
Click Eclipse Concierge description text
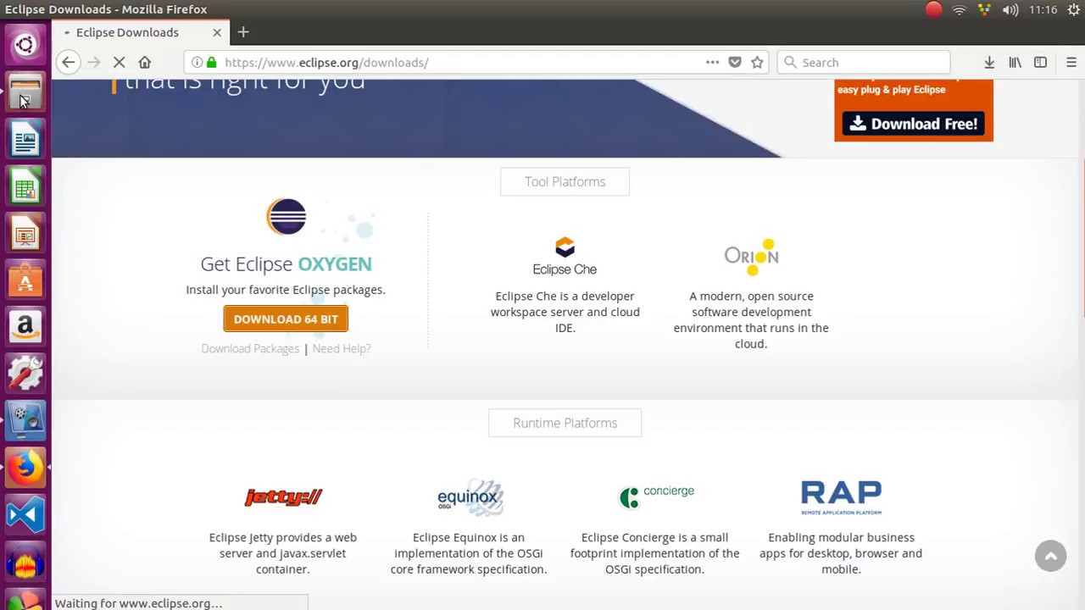(x=654, y=553)
